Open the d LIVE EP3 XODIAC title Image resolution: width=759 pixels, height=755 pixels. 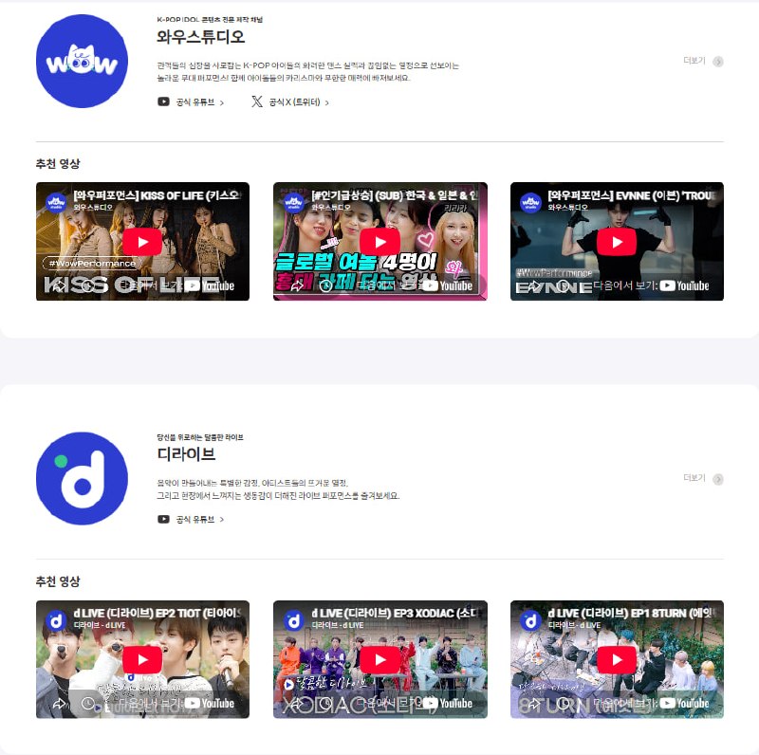point(395,613)
